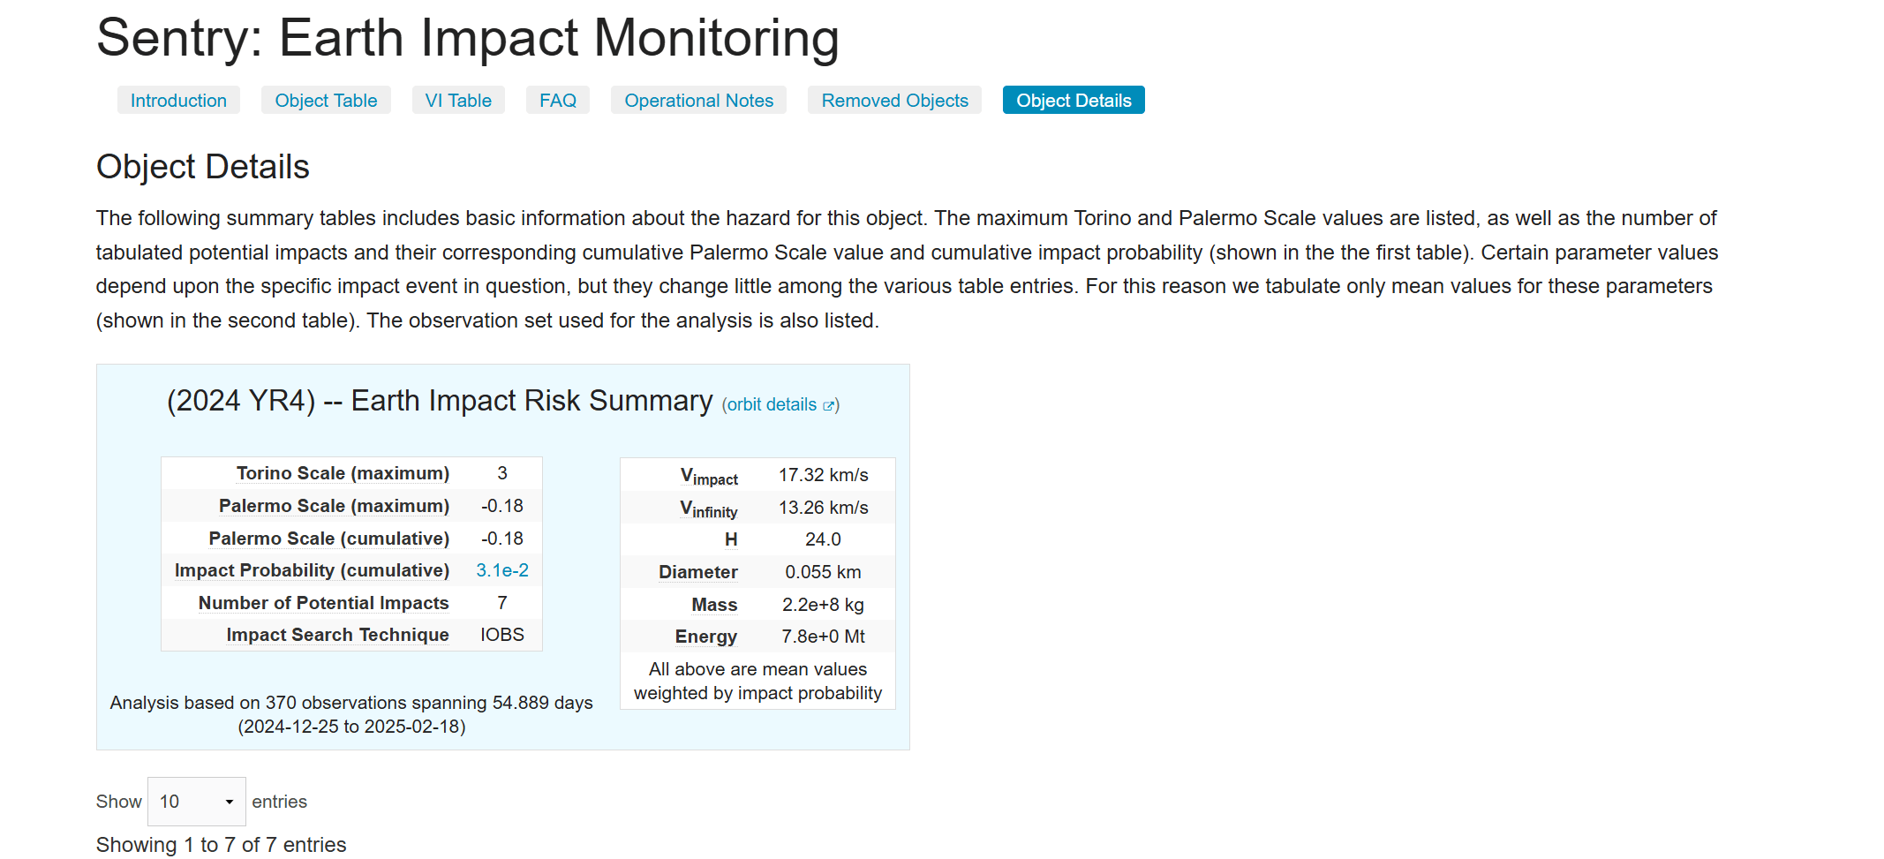Click the Vinfinity label
1884x859 pixels.
click(x=708, y=509)
